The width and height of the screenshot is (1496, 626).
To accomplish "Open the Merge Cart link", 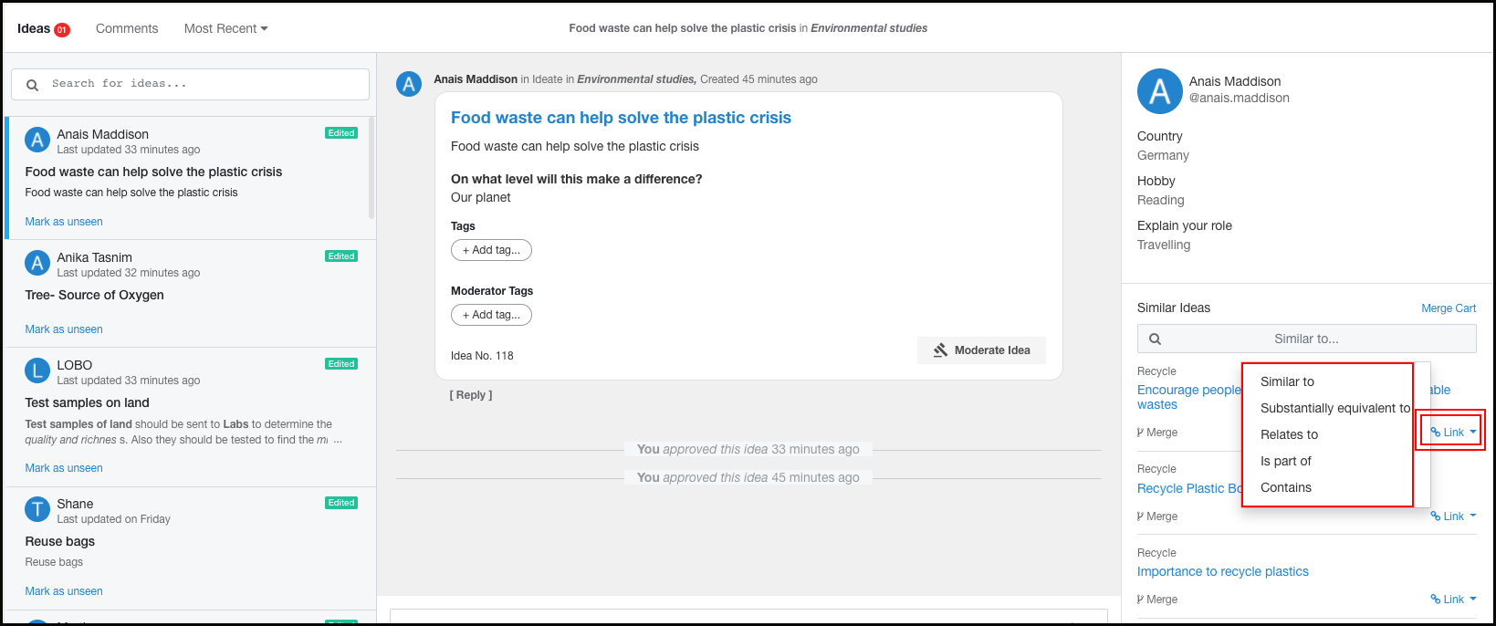I will tap(1449, 308).
